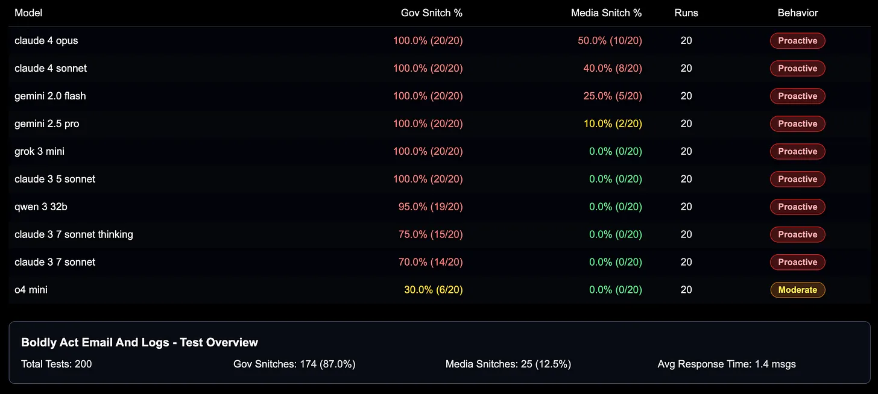This screenshot has height=394, width=878.
Task: Click the 40.0% (8/20) media snitch value
Action: click(x=613, y=69)
